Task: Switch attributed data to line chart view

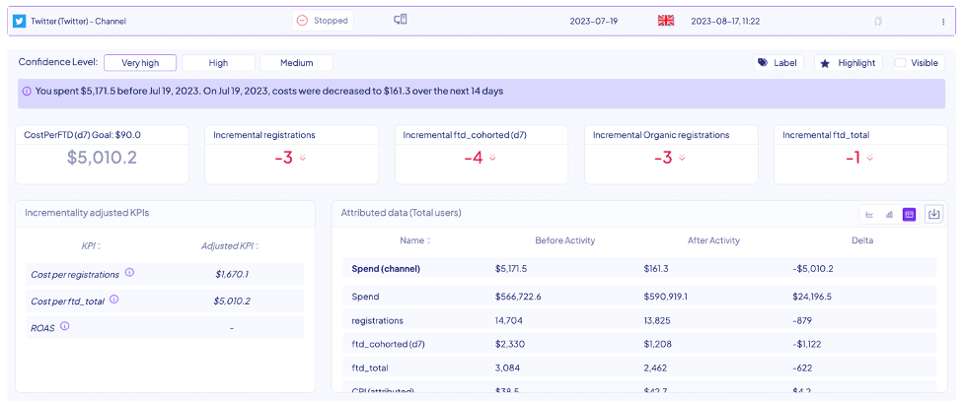Action: click(869, 214)
